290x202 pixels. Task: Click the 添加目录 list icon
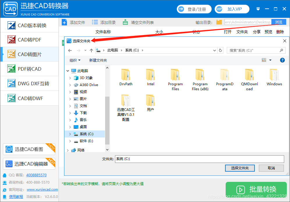[95, 22]
